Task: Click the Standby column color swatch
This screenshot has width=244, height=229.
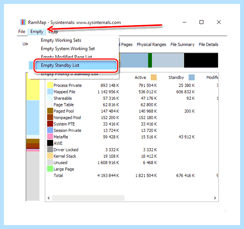Action: [x=192, y=78]
